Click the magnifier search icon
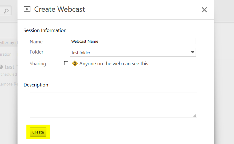234x144 pixels. point(6,11)
